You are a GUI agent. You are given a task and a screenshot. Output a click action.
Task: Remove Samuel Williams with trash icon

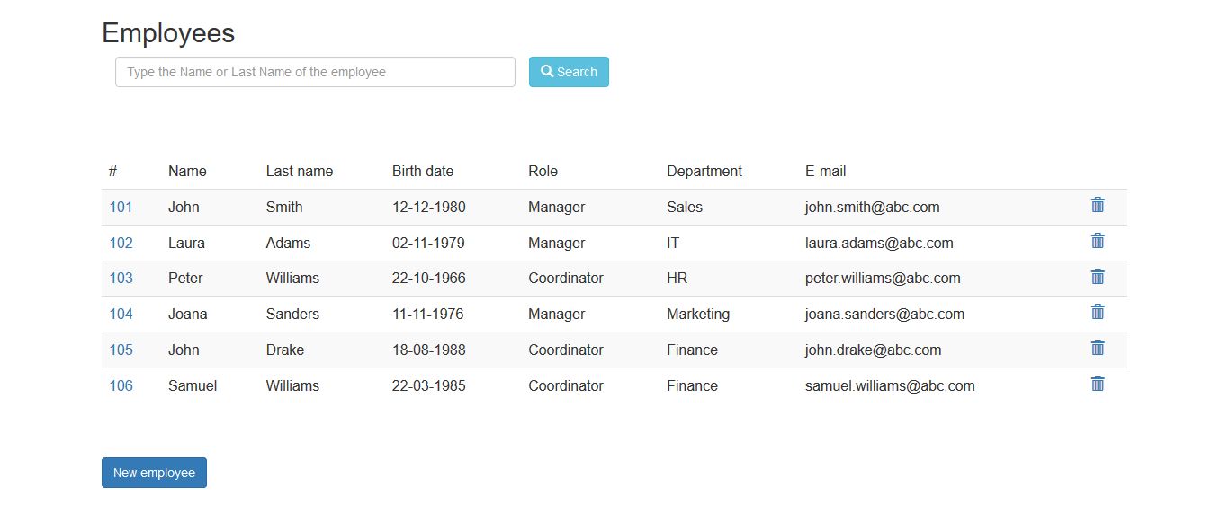click(1098, 384)
